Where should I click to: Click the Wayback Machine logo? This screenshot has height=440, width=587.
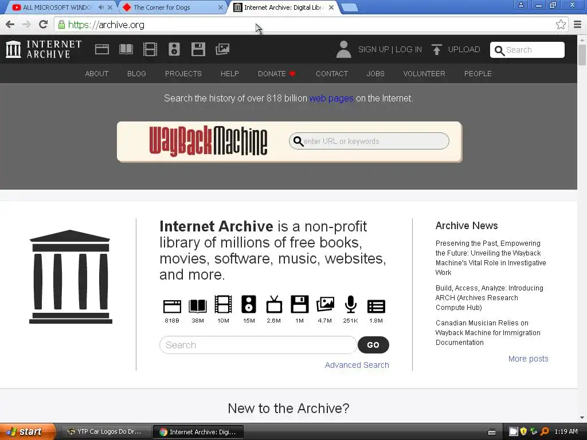(209, 141)
